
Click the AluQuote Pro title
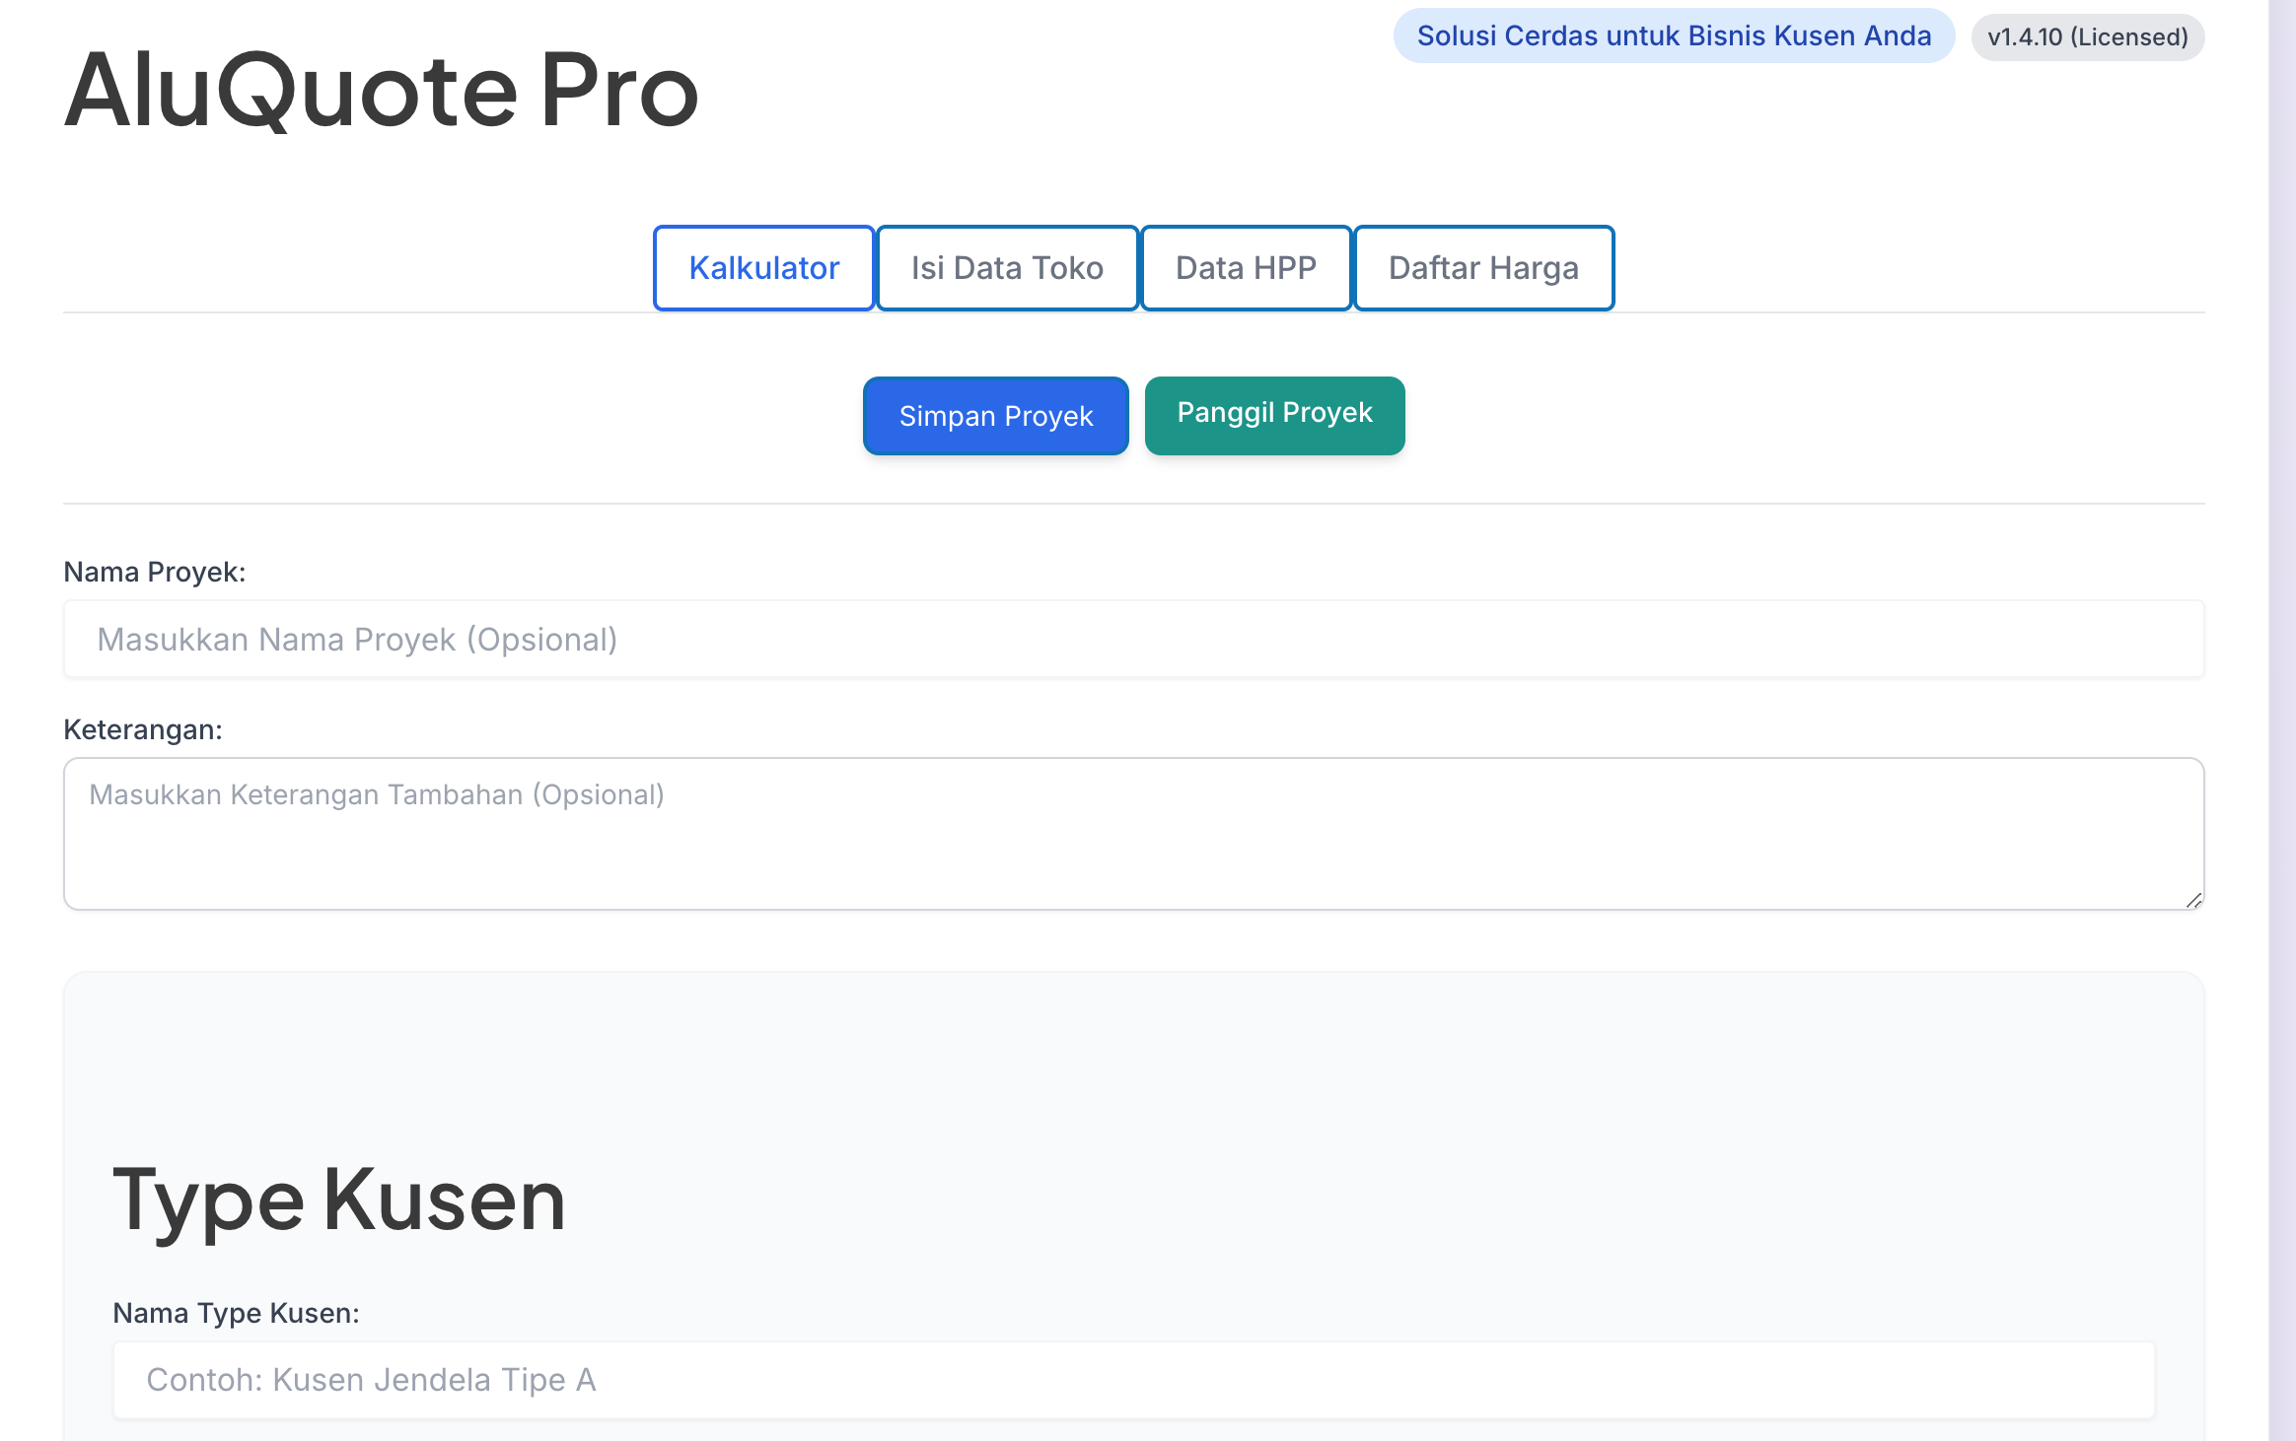[382, 91]
